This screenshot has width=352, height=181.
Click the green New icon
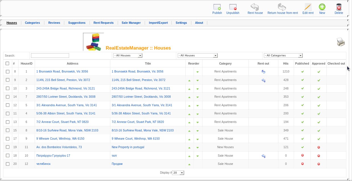pos(322,7)
